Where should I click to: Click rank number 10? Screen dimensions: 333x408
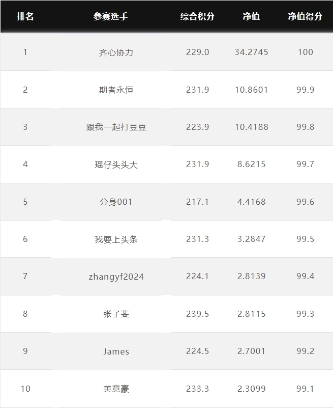point(25,389)
